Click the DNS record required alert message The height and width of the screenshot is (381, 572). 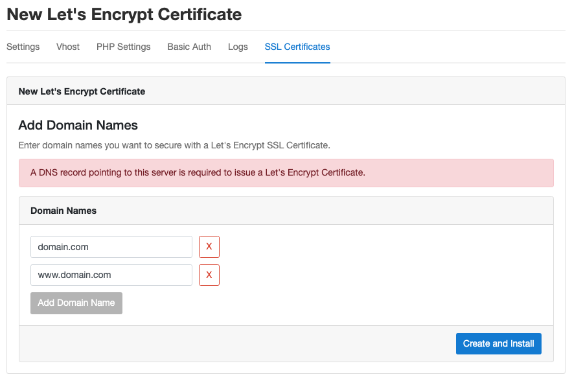286,172
